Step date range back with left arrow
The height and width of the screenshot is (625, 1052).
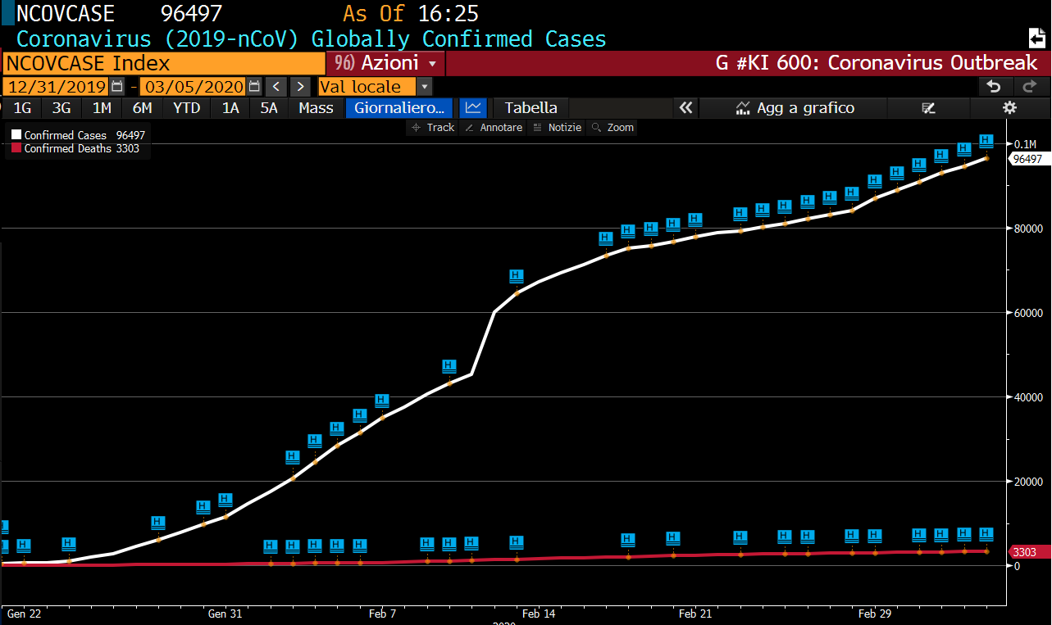coord(276,87)
